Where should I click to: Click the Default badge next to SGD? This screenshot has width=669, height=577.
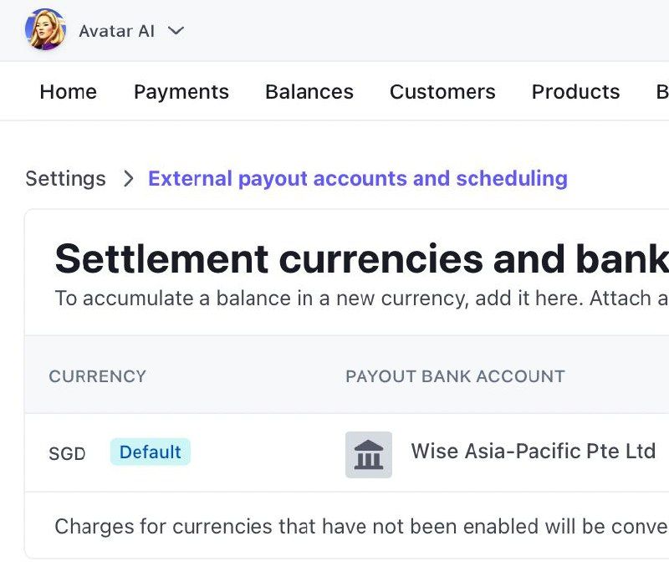point(150,452)
